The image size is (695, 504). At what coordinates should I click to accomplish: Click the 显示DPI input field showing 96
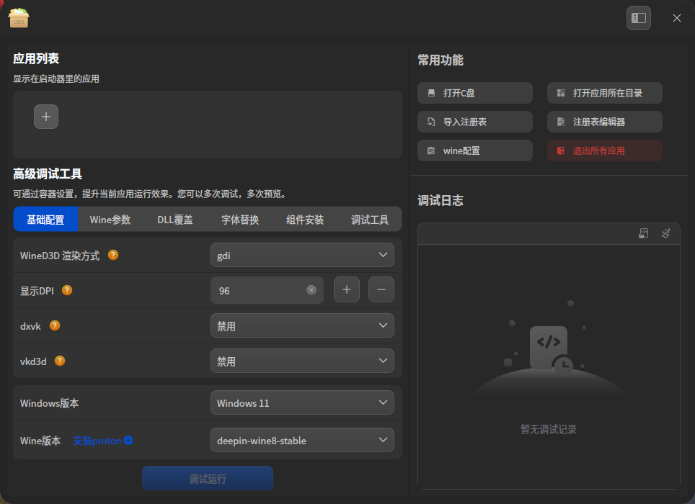pyautogui.click(x=267, y=290)
